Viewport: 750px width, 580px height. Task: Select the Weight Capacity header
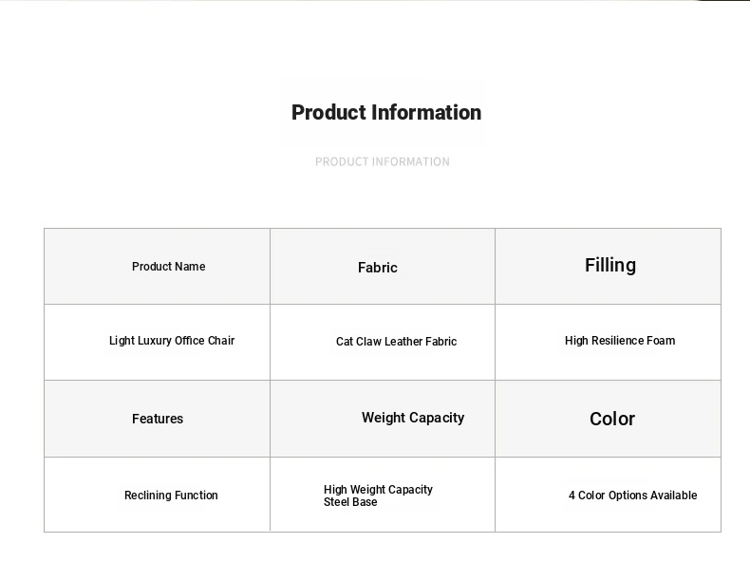413,418
